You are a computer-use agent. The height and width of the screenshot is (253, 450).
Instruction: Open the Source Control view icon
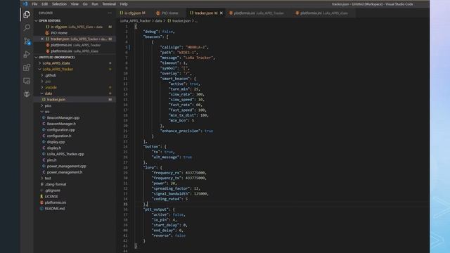(27, 41)
